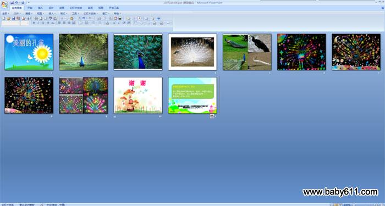Open the 工具 menu

pyautogui.click(x=75, y=14)
